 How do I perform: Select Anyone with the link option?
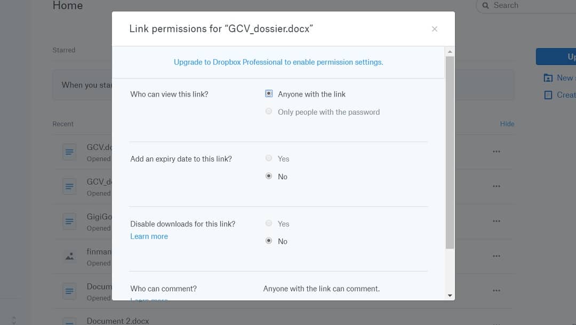[x=269, y=94]
